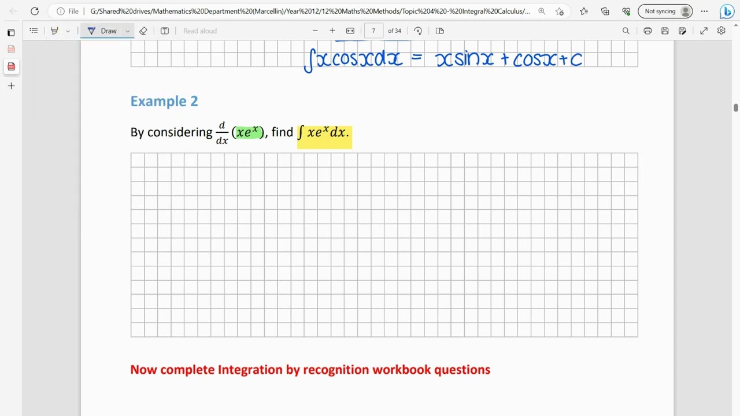
Task: Click the address bar URL text
Action: point(310,11)
